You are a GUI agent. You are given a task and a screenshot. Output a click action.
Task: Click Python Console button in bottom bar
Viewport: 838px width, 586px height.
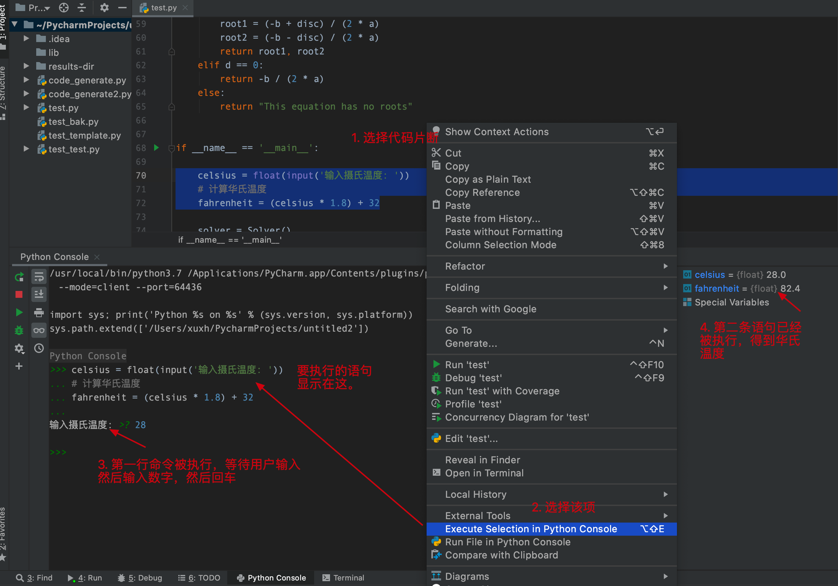[271, 578]
